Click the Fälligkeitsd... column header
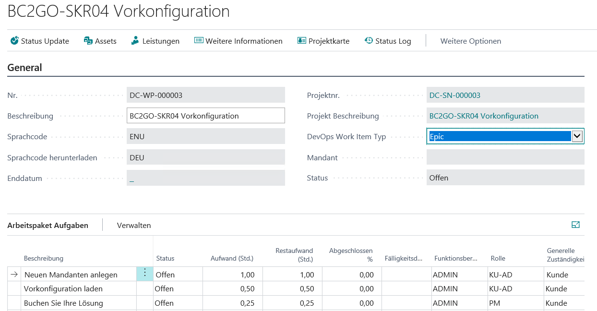Image resolution: width=597 pixels, height=311 pixels. pyautogui.click(x=404, y=258)
